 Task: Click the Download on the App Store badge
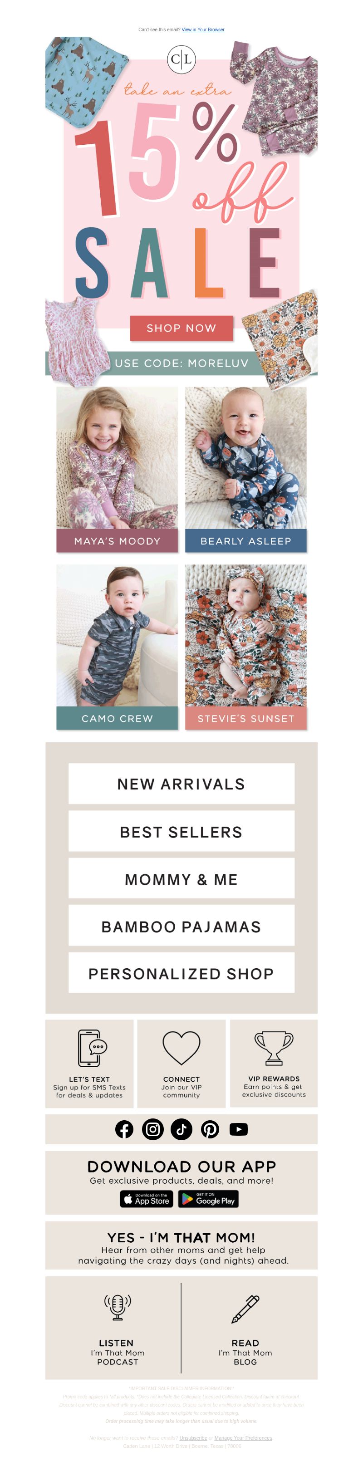[x=147, y=1199]
